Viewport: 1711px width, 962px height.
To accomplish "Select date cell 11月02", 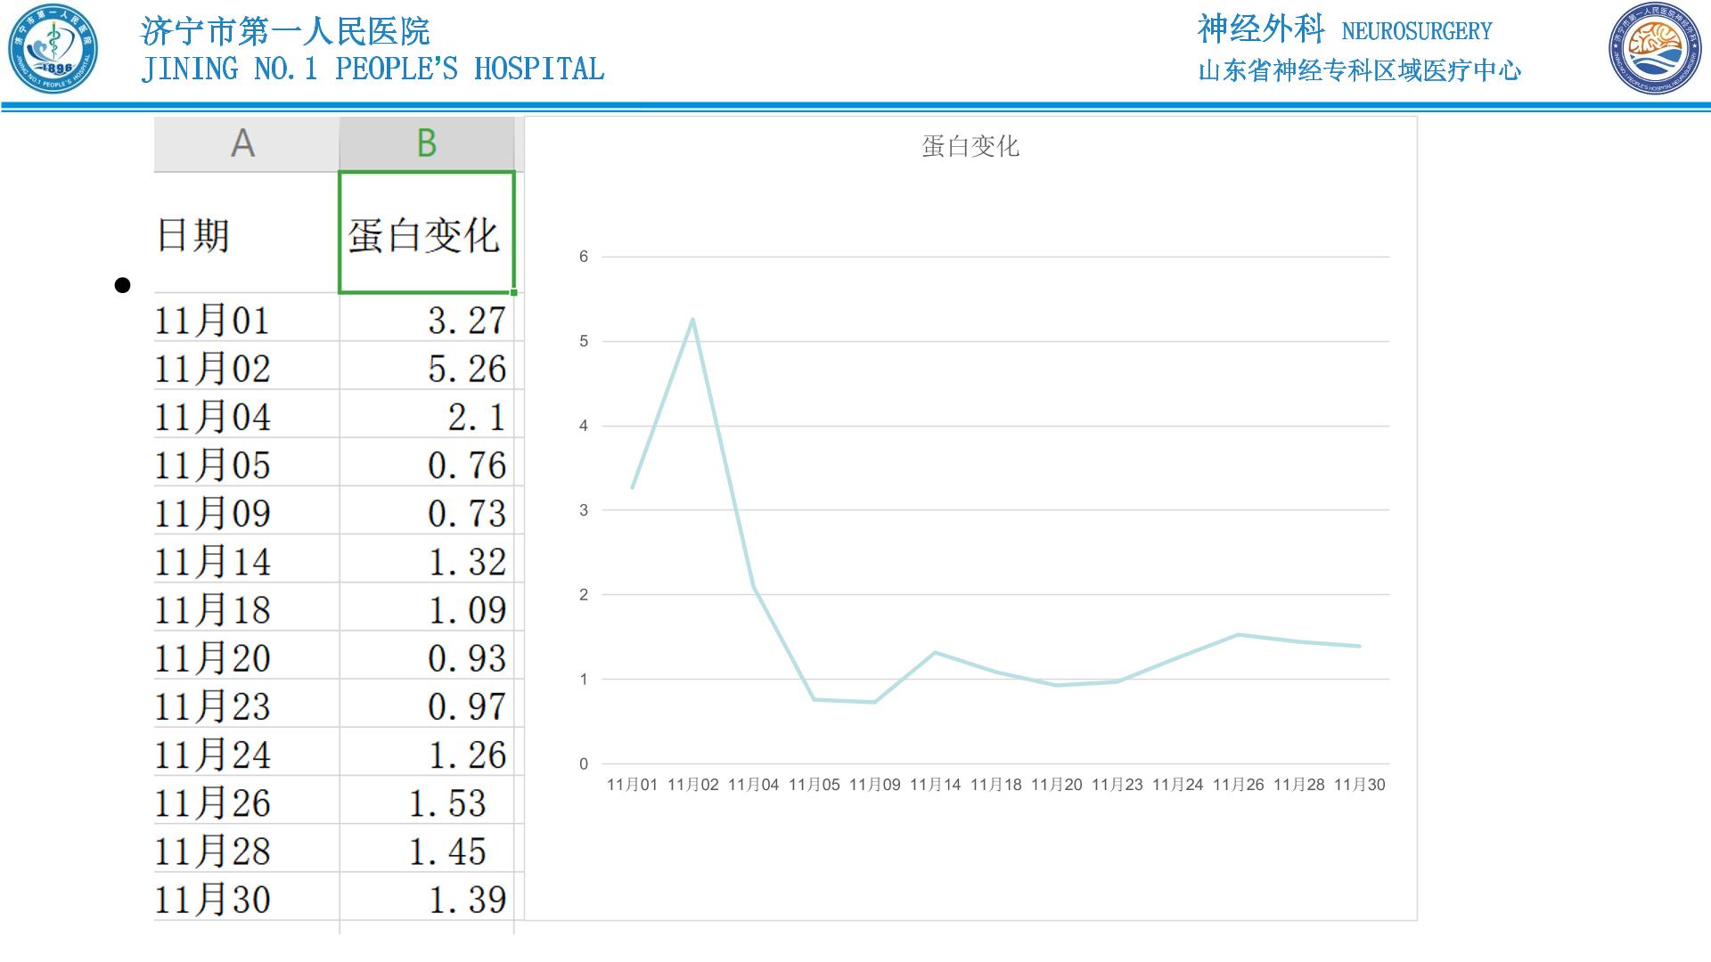I will tap(246, 366).
